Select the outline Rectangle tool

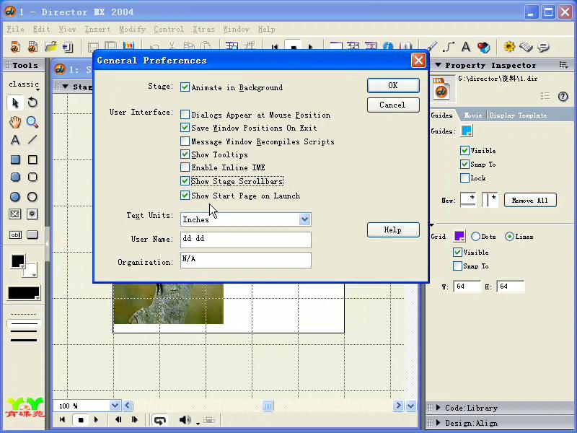click(32, 159)
